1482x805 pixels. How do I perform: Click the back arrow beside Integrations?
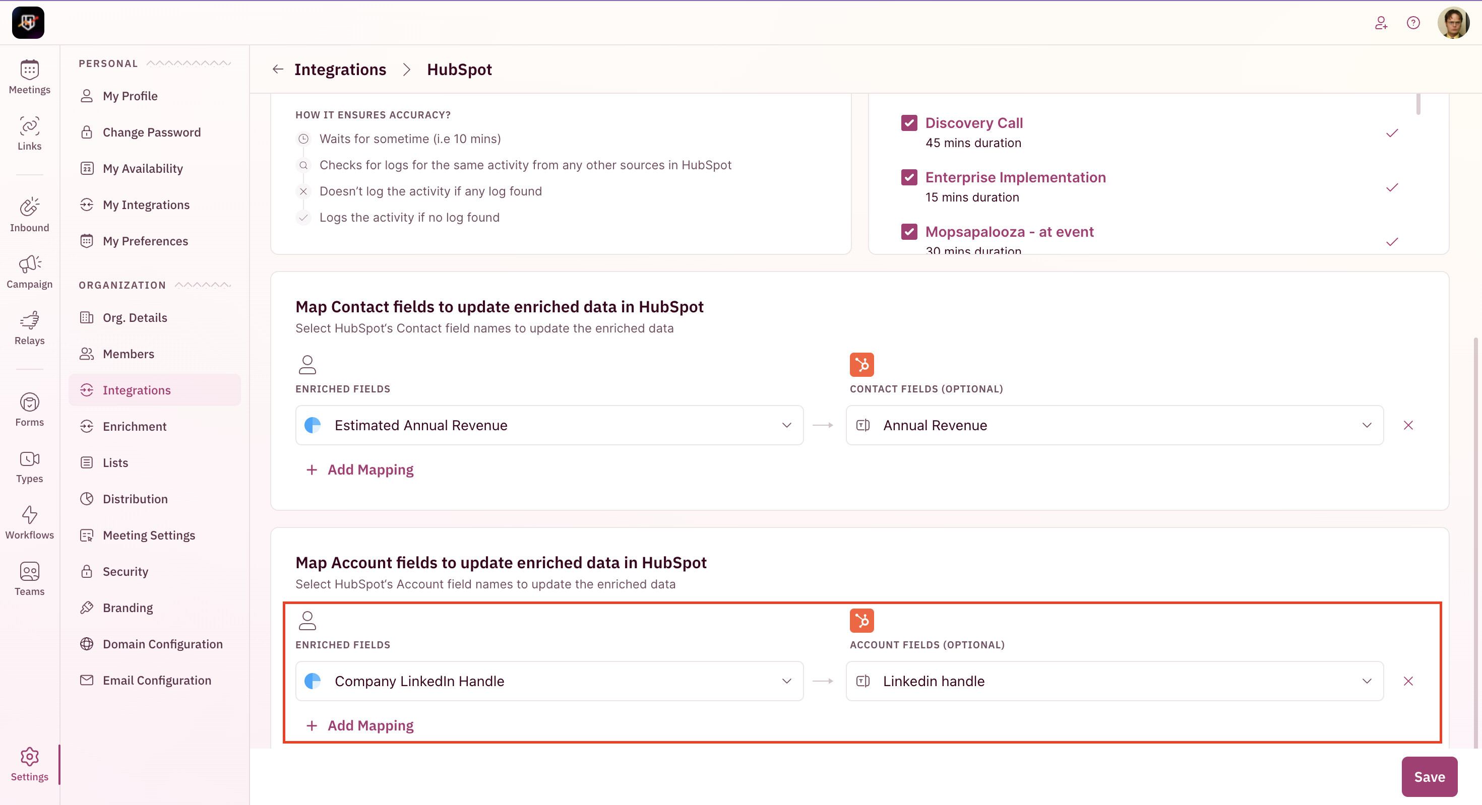click(278, 70)
